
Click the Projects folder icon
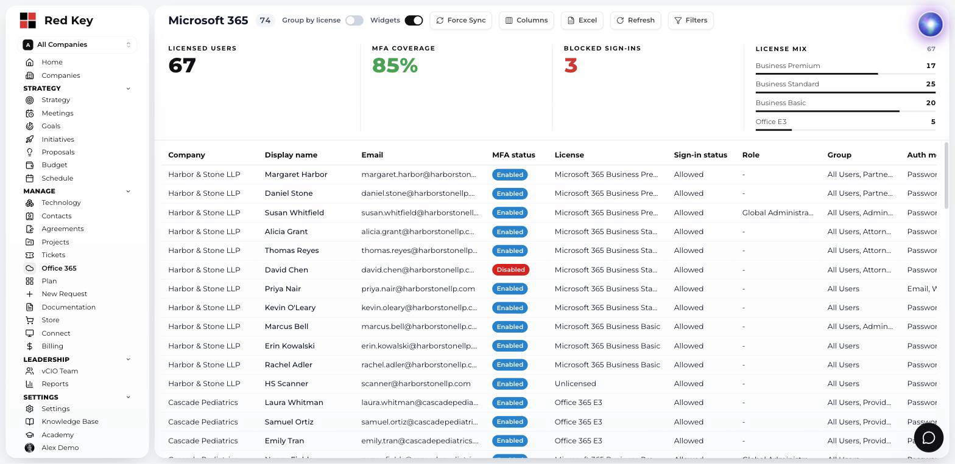point(29,242)
